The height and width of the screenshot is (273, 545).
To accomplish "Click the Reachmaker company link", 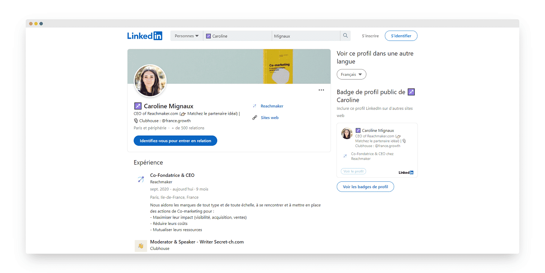I will pos(272,106).
